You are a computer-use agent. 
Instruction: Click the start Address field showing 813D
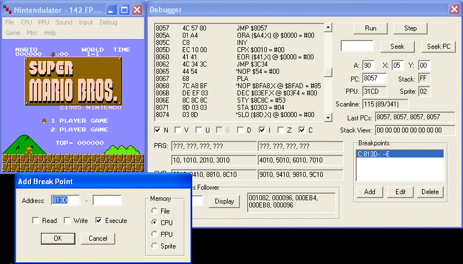tap(65, 200)
